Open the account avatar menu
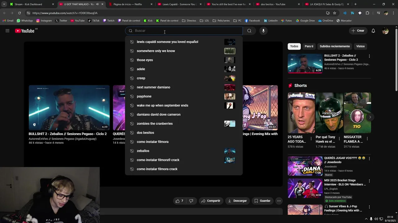This screenshot has height=223, width=398. [x=385, y=31]
